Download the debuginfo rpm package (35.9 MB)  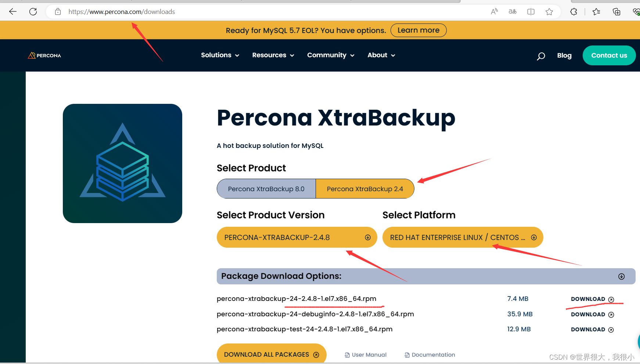click(592, 314)
